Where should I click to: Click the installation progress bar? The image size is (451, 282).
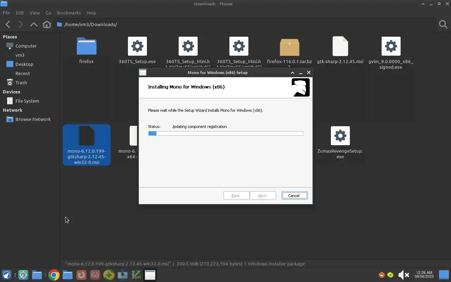(x=225, y=133)
